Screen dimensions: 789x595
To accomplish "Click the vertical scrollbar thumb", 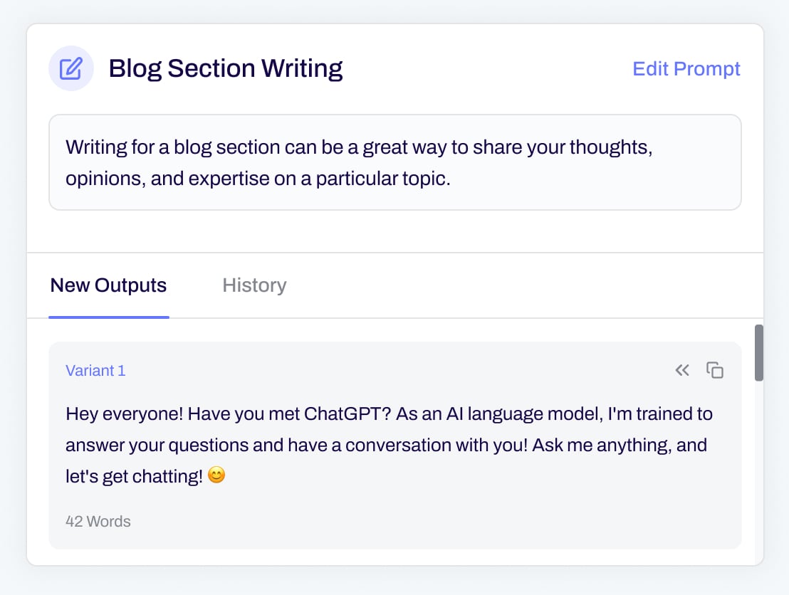I will point(759,352).
